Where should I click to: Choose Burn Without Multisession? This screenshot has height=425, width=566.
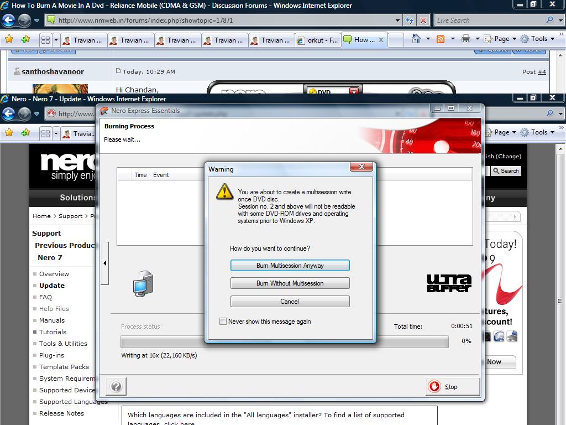tap(290, 283)
